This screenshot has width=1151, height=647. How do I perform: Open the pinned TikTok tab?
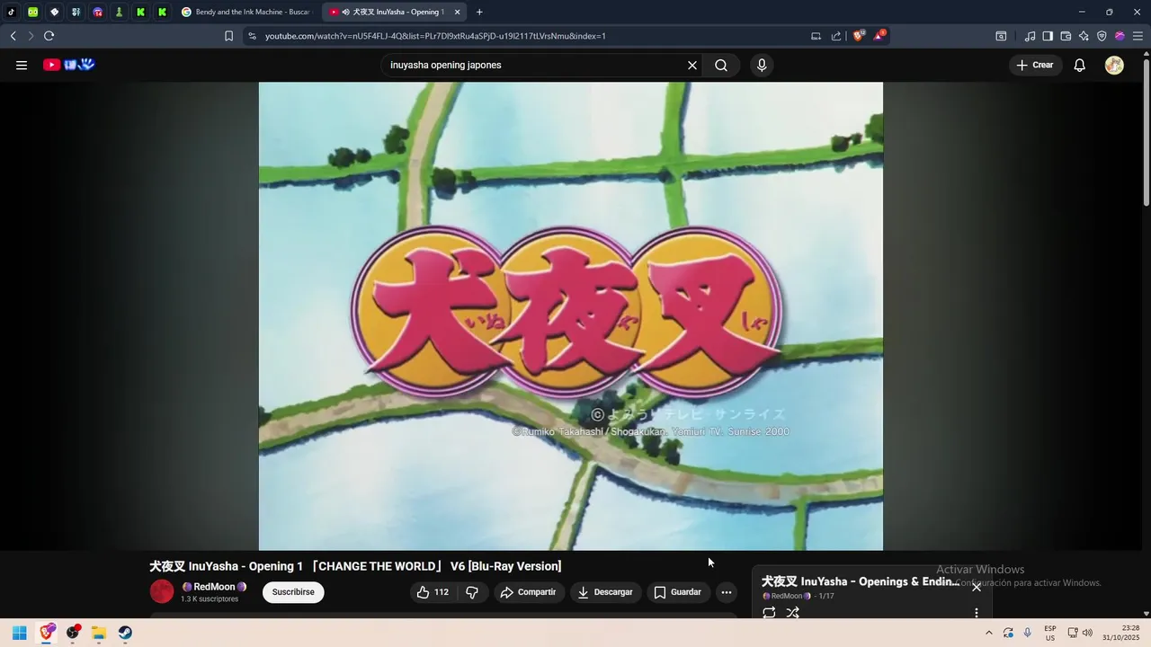click(11, 12)
